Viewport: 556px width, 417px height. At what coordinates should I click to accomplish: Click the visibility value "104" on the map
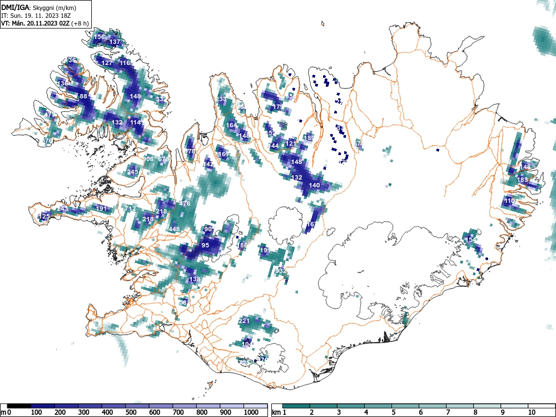click(x=247, y=344)
